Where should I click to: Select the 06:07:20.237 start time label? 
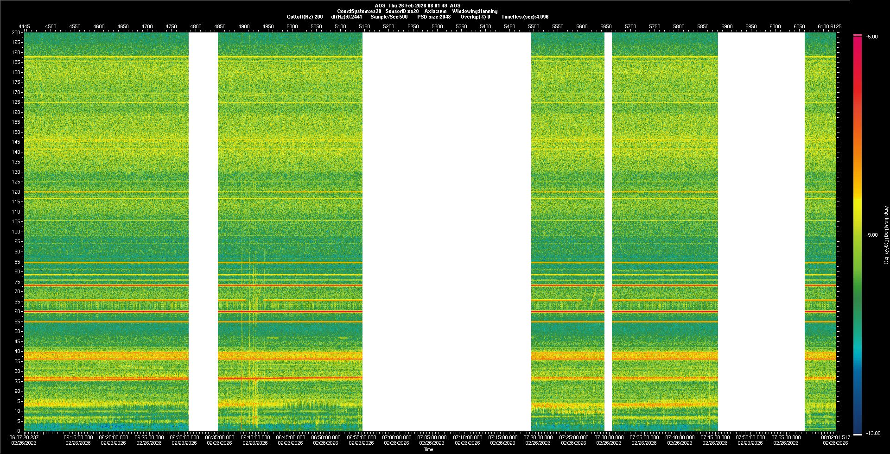click(x=25, y=437)
